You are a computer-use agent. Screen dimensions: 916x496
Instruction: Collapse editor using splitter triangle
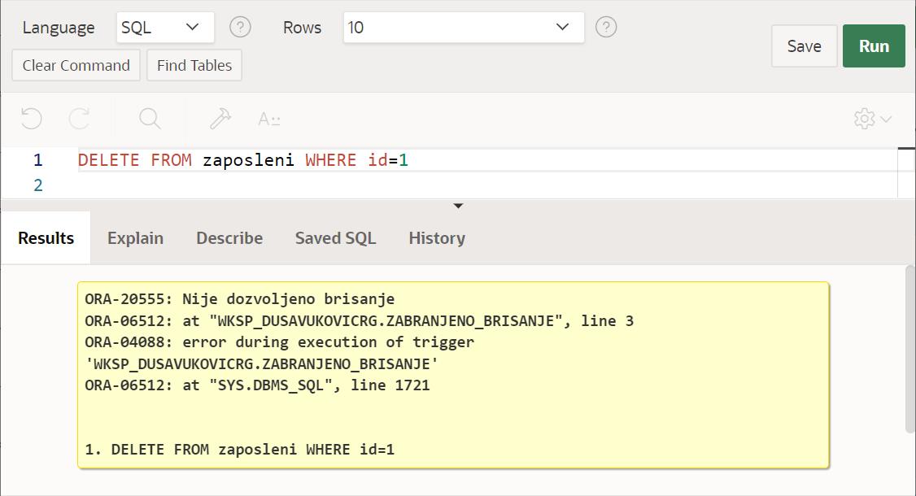point(458,206)
